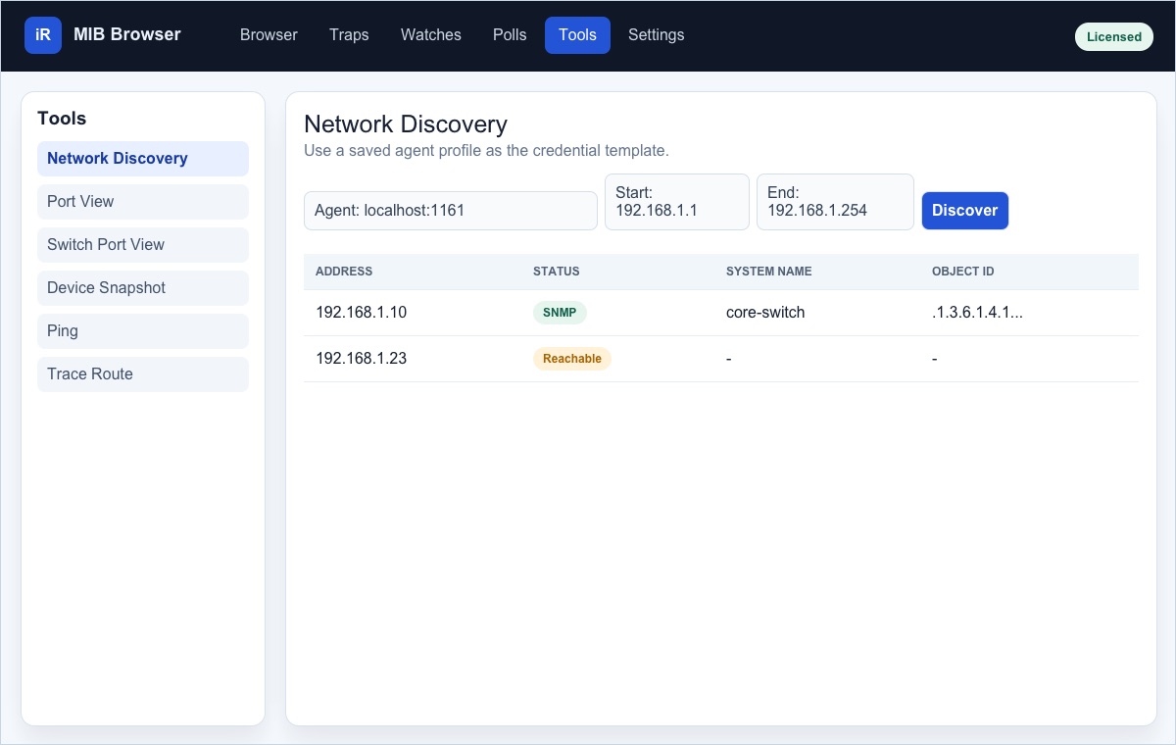This screenshot has height=745, width=1176.
Task: Choose Device Snapshot tool
Action: click(x=143, y=288)
